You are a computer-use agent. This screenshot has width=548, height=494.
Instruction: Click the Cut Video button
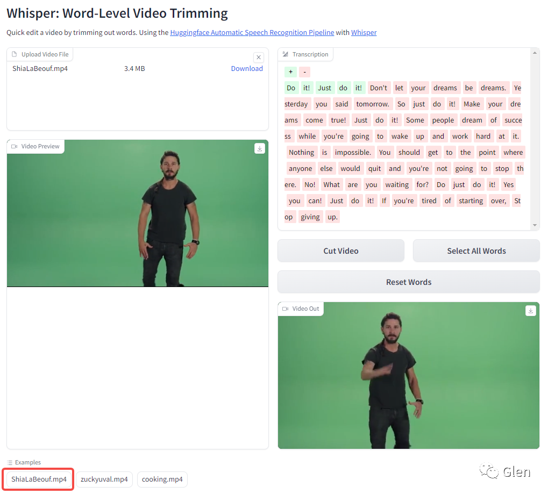(341, 251)
